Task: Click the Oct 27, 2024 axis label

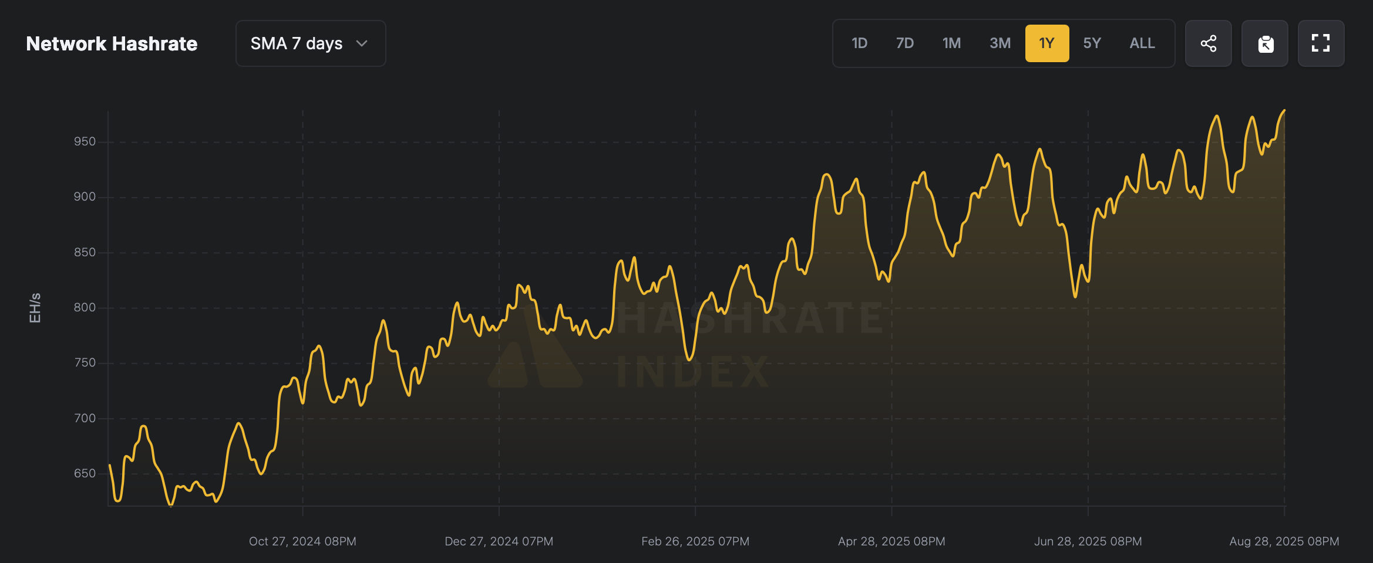Action: point(302,541)
